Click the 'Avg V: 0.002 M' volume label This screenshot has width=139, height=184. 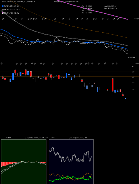[110, 6]
